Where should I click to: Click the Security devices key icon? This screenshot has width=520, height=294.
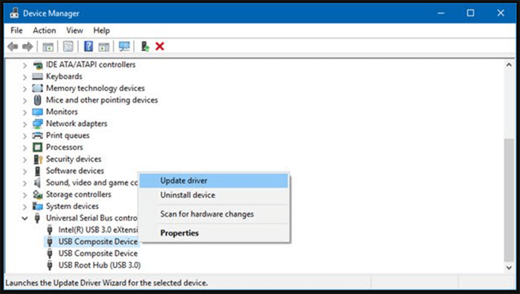(38, 159)
